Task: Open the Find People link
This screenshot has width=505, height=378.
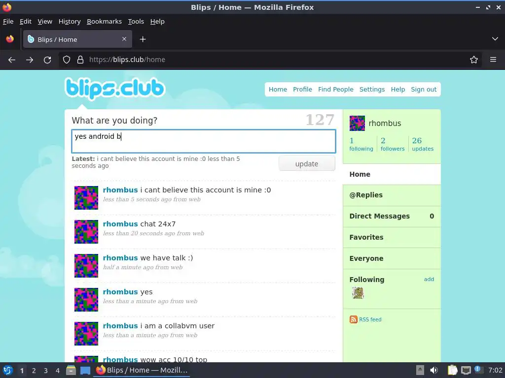Action: 335,90
